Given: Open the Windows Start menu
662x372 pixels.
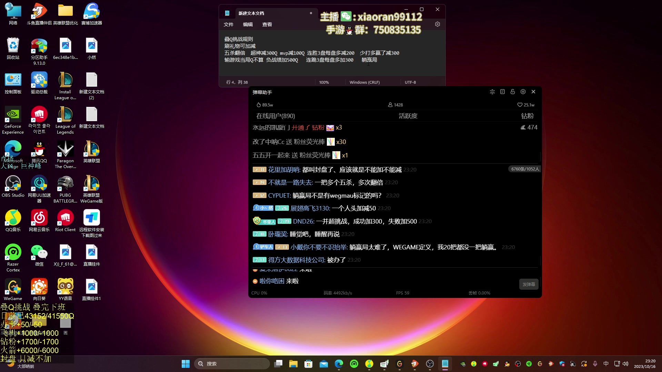Looking at the screenshot, I should pyautogui.click(x=185, y=364).
